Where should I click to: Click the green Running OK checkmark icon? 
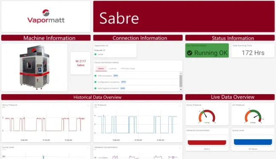[189, 53]
